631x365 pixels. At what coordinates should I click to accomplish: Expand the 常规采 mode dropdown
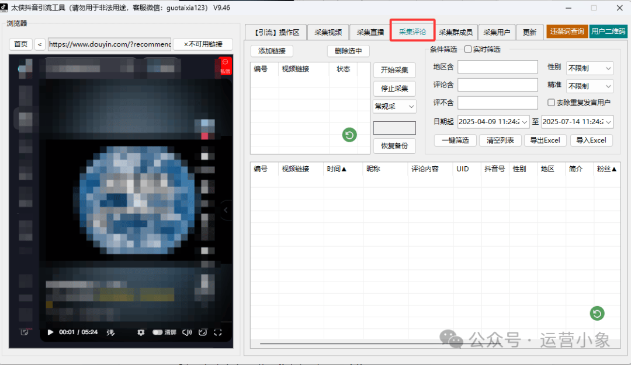pyautogui.click(x=394, y=106)
